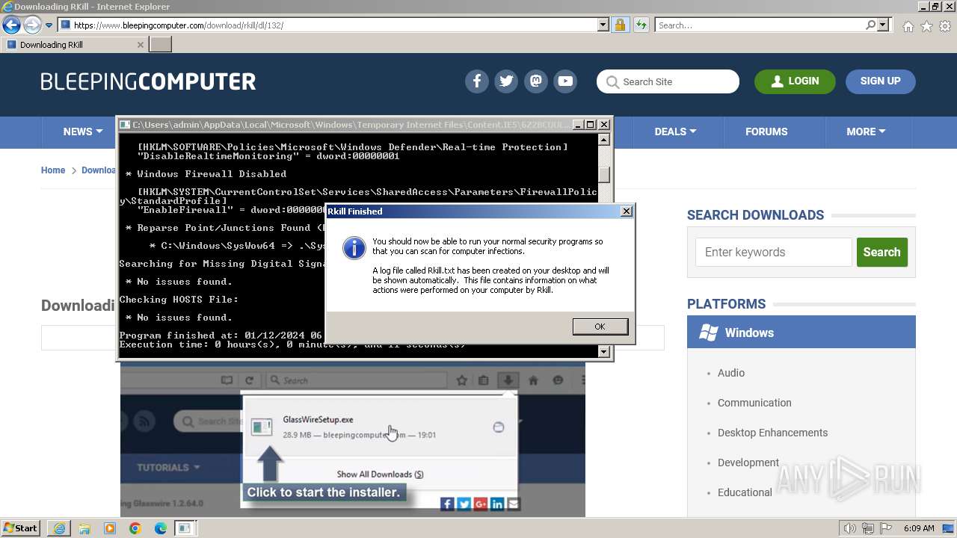Image resolution: width=957 pixels, height=538 pixels.
Task: Switch to Rkill console taskbar item
Action: coord(185,528)
